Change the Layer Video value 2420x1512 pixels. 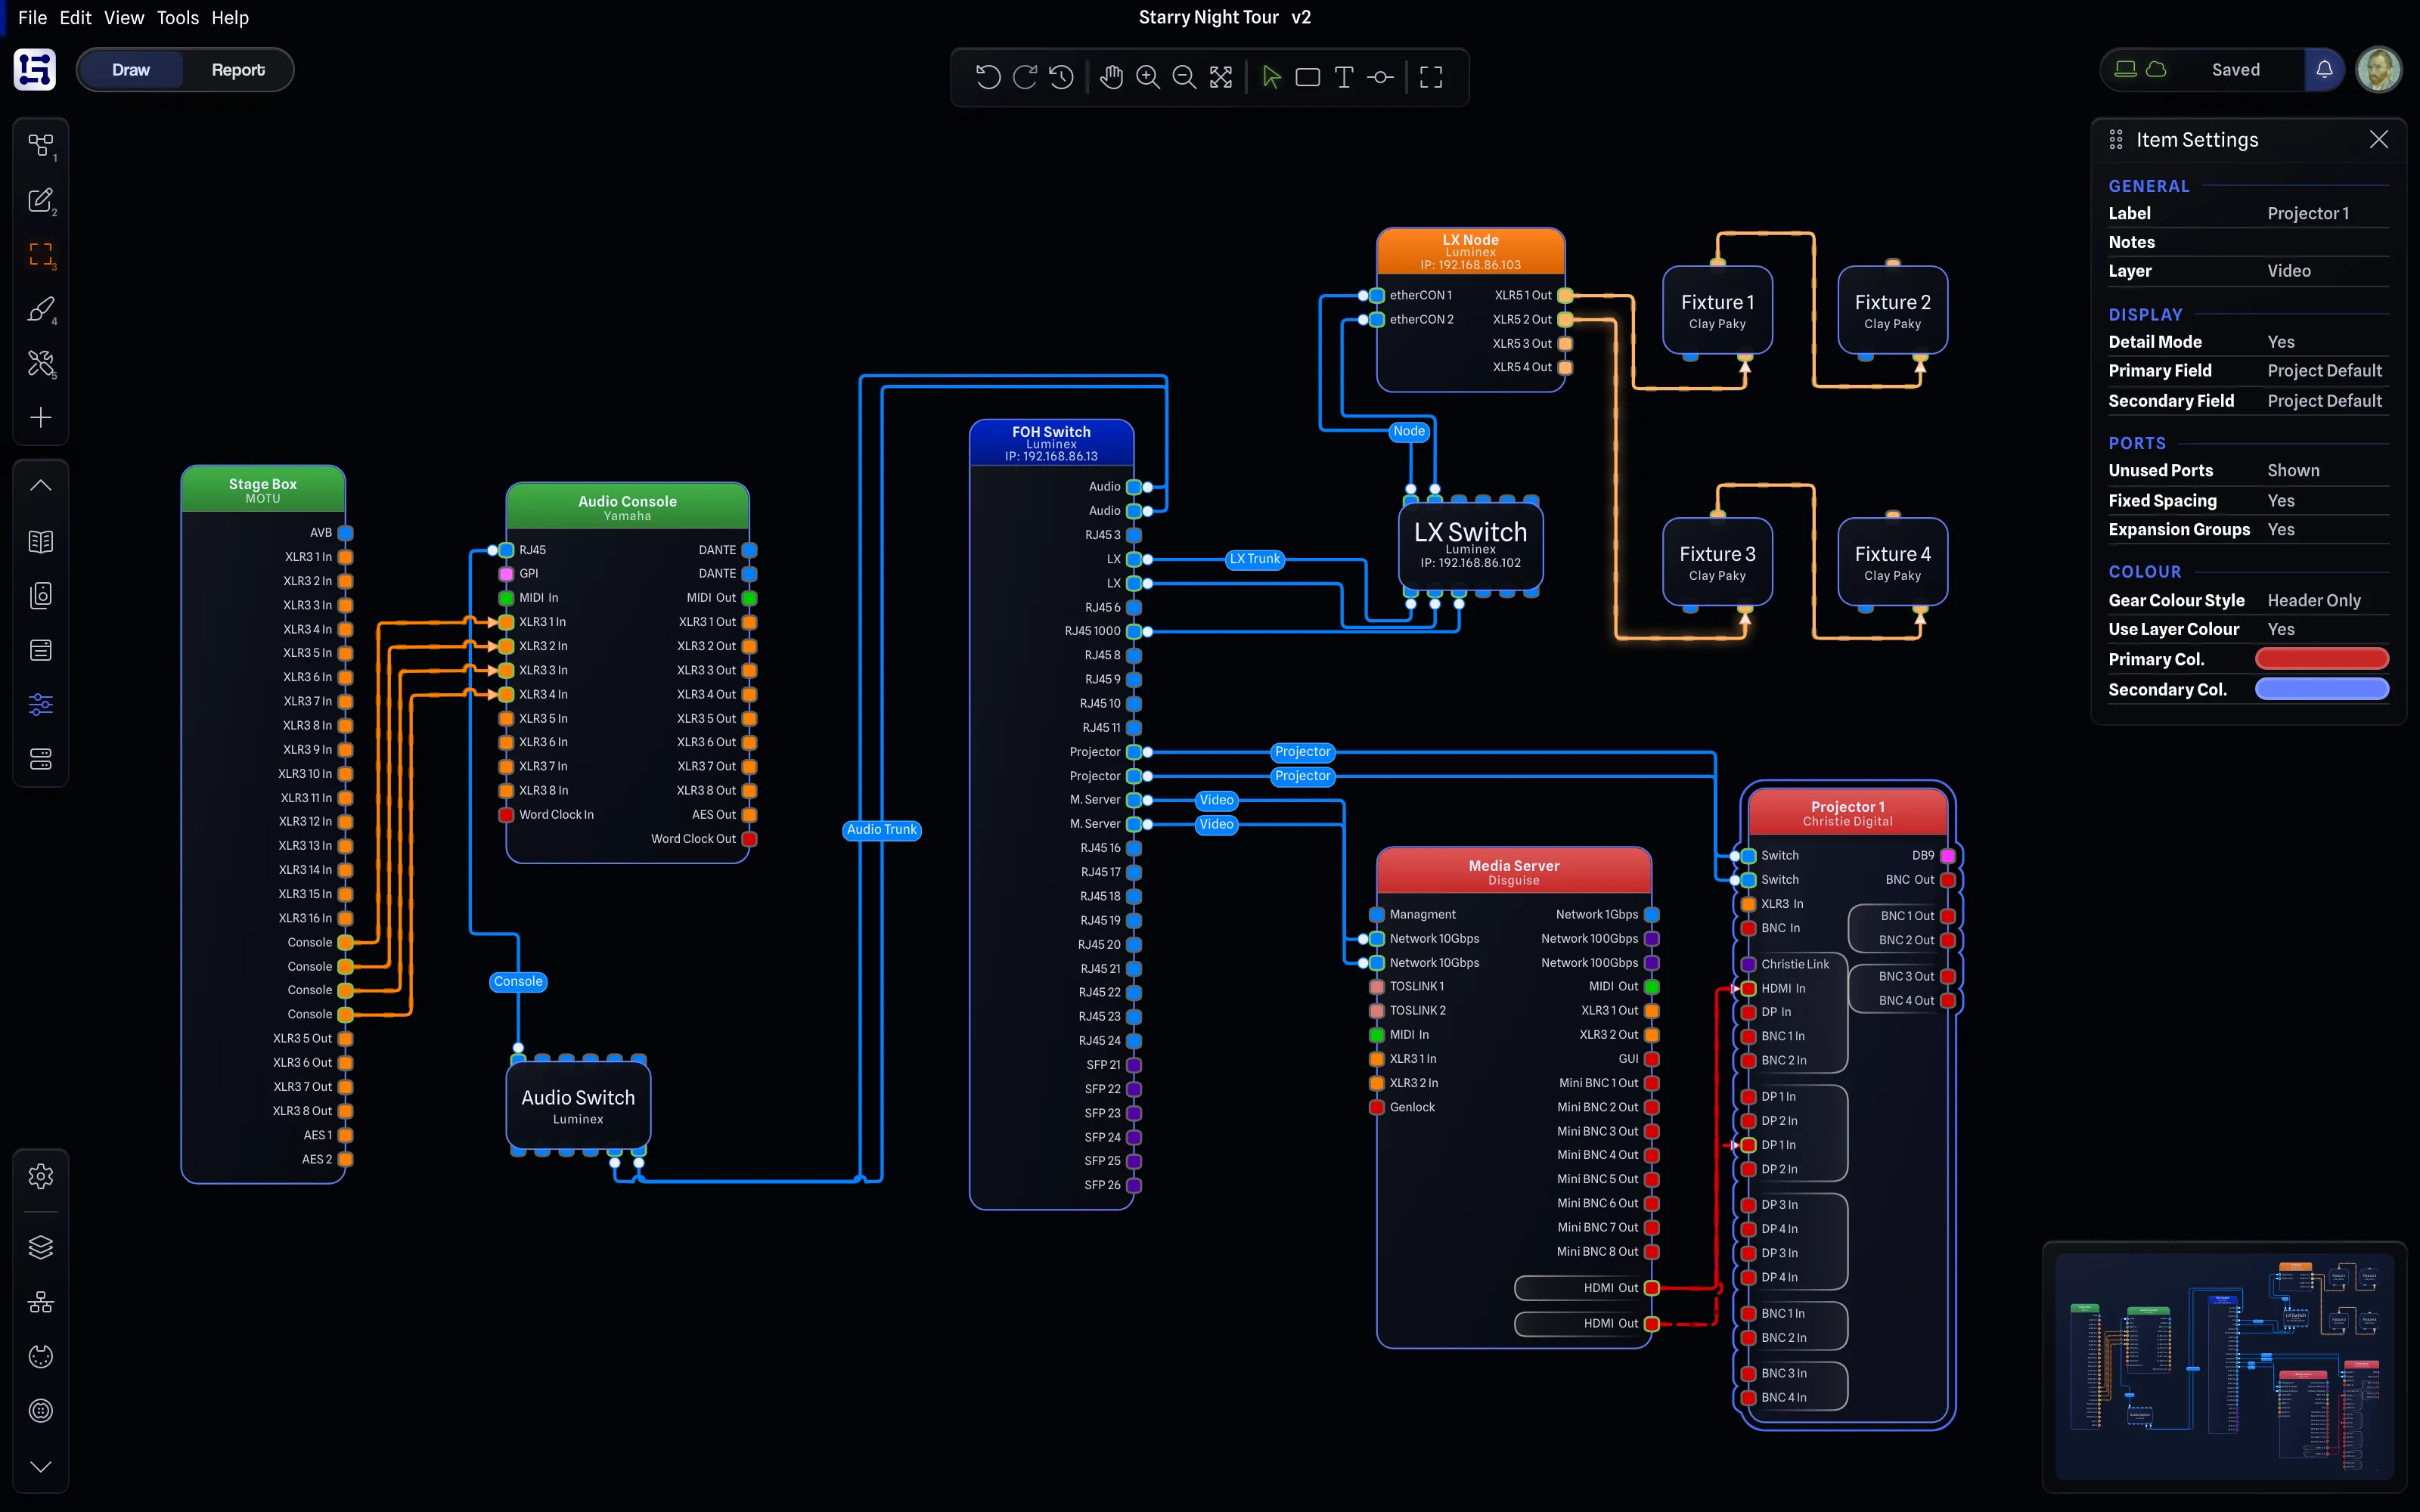click(x=2289, y=271)
